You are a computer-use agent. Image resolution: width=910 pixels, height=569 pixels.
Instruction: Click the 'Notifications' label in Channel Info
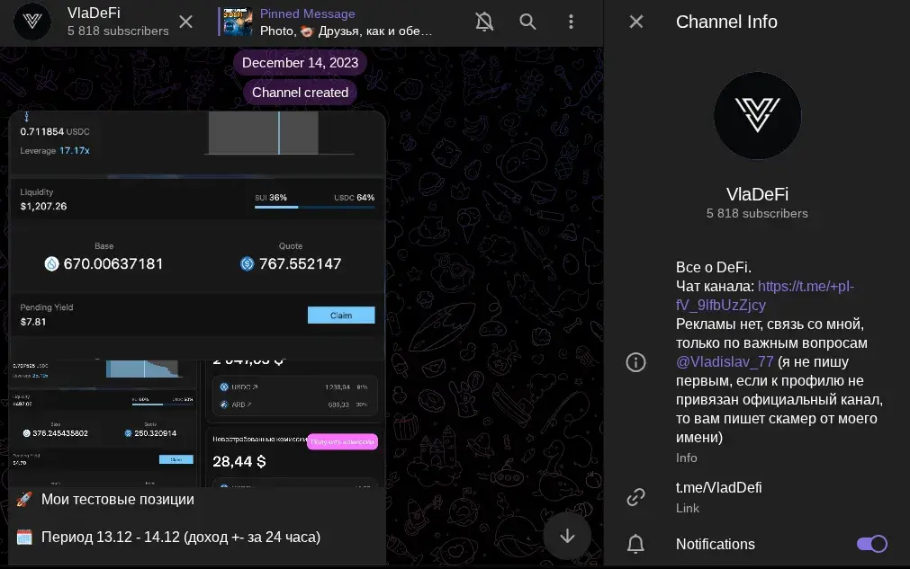[x=716, y=544]
